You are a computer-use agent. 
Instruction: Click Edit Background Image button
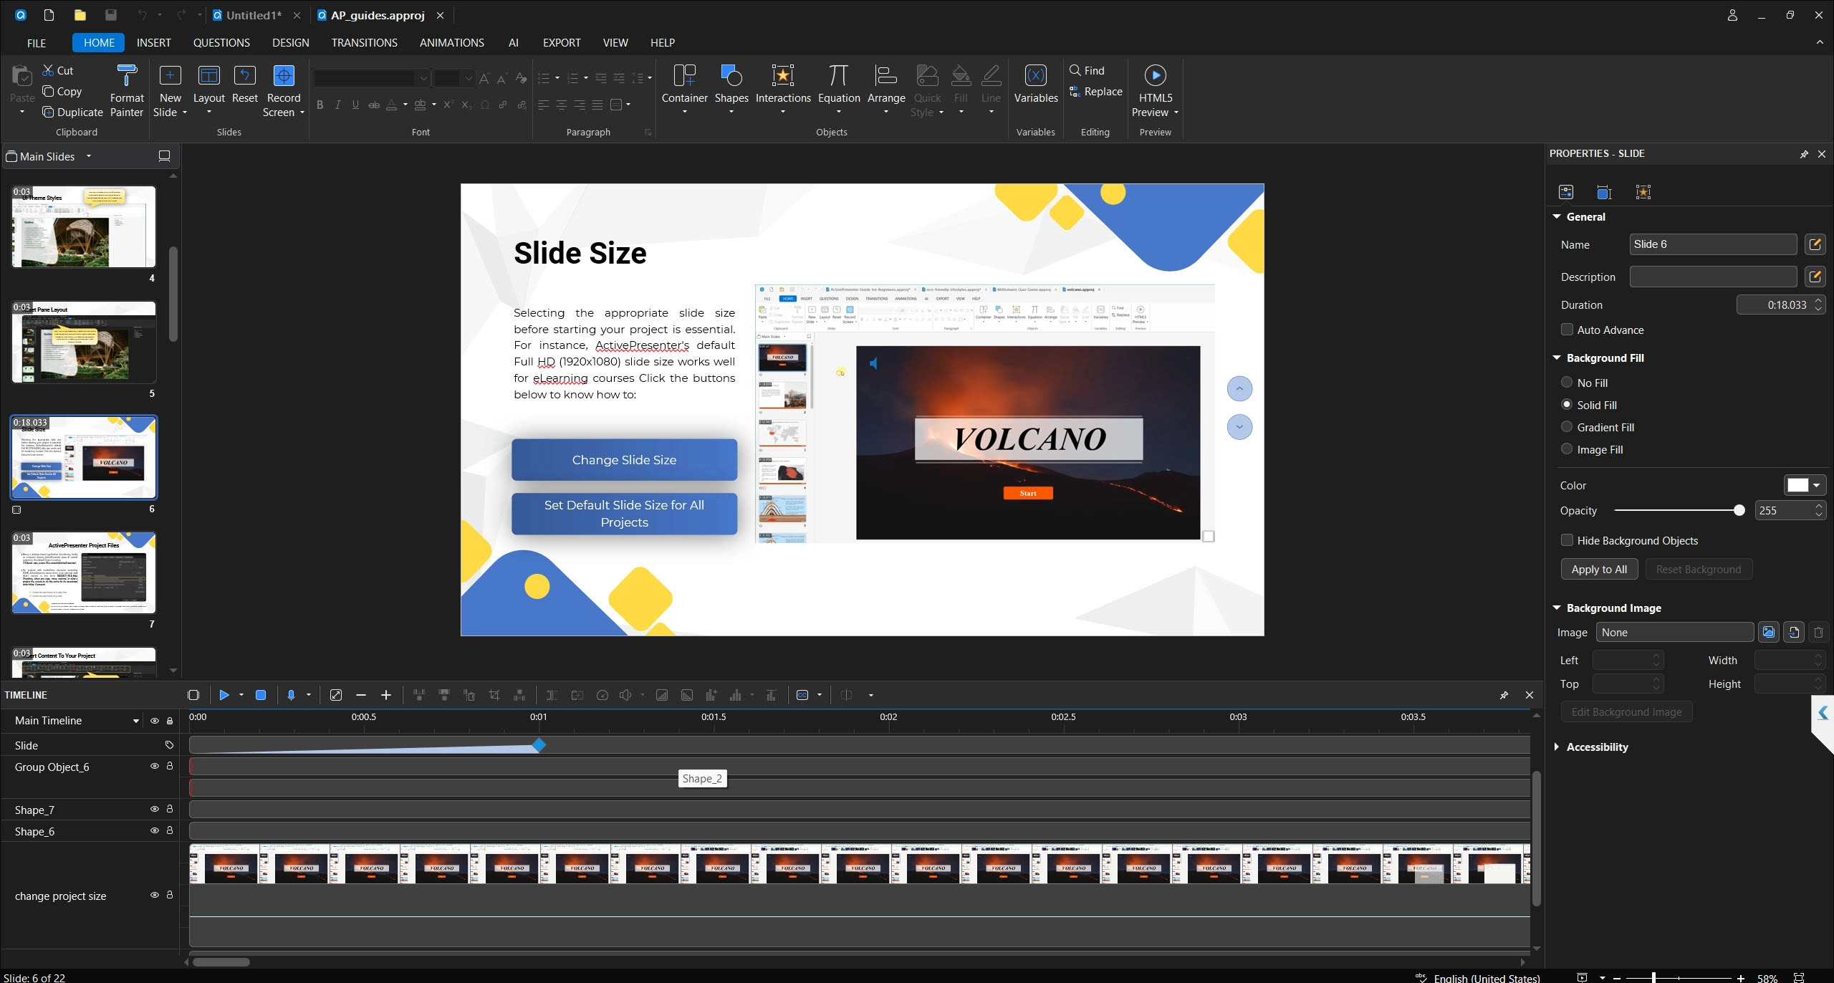point(1626,711)
